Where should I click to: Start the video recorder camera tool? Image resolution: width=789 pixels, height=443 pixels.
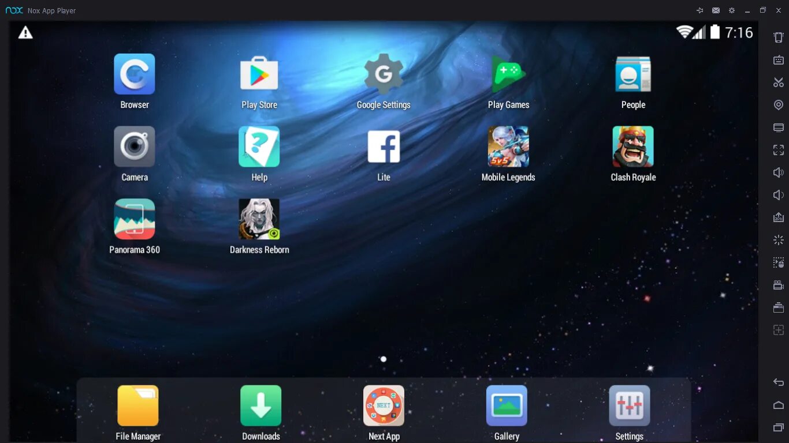coord(779,285)
